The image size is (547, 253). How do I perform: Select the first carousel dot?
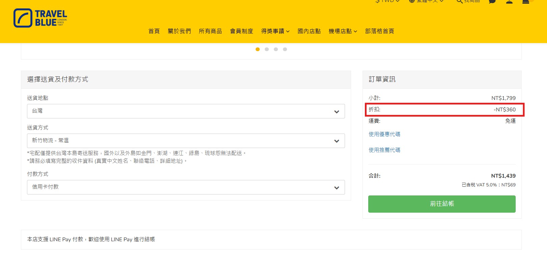258,49
